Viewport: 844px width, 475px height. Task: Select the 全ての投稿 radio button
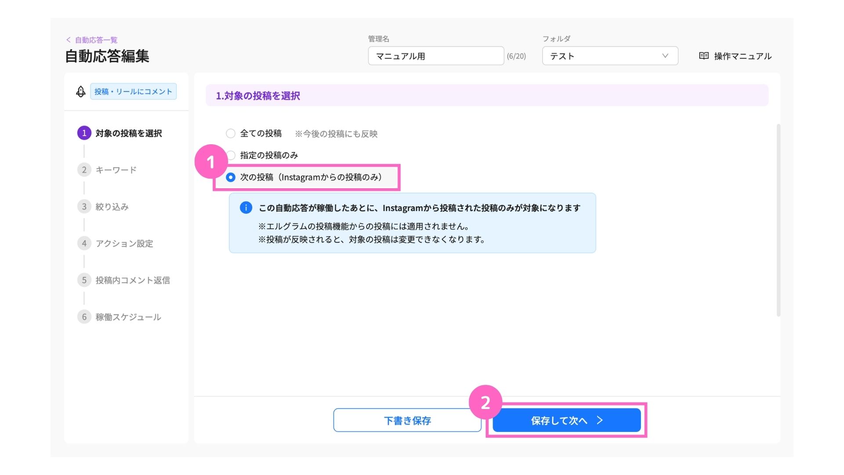(230, 134)
